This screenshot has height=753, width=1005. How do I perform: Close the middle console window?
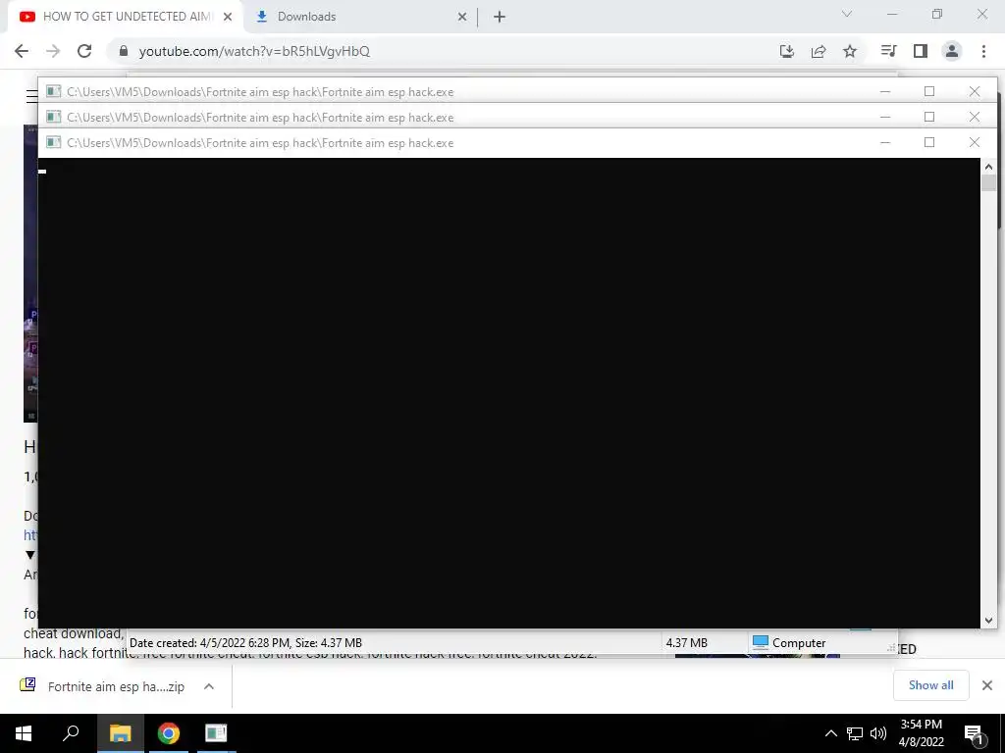[x=975, y=117]
